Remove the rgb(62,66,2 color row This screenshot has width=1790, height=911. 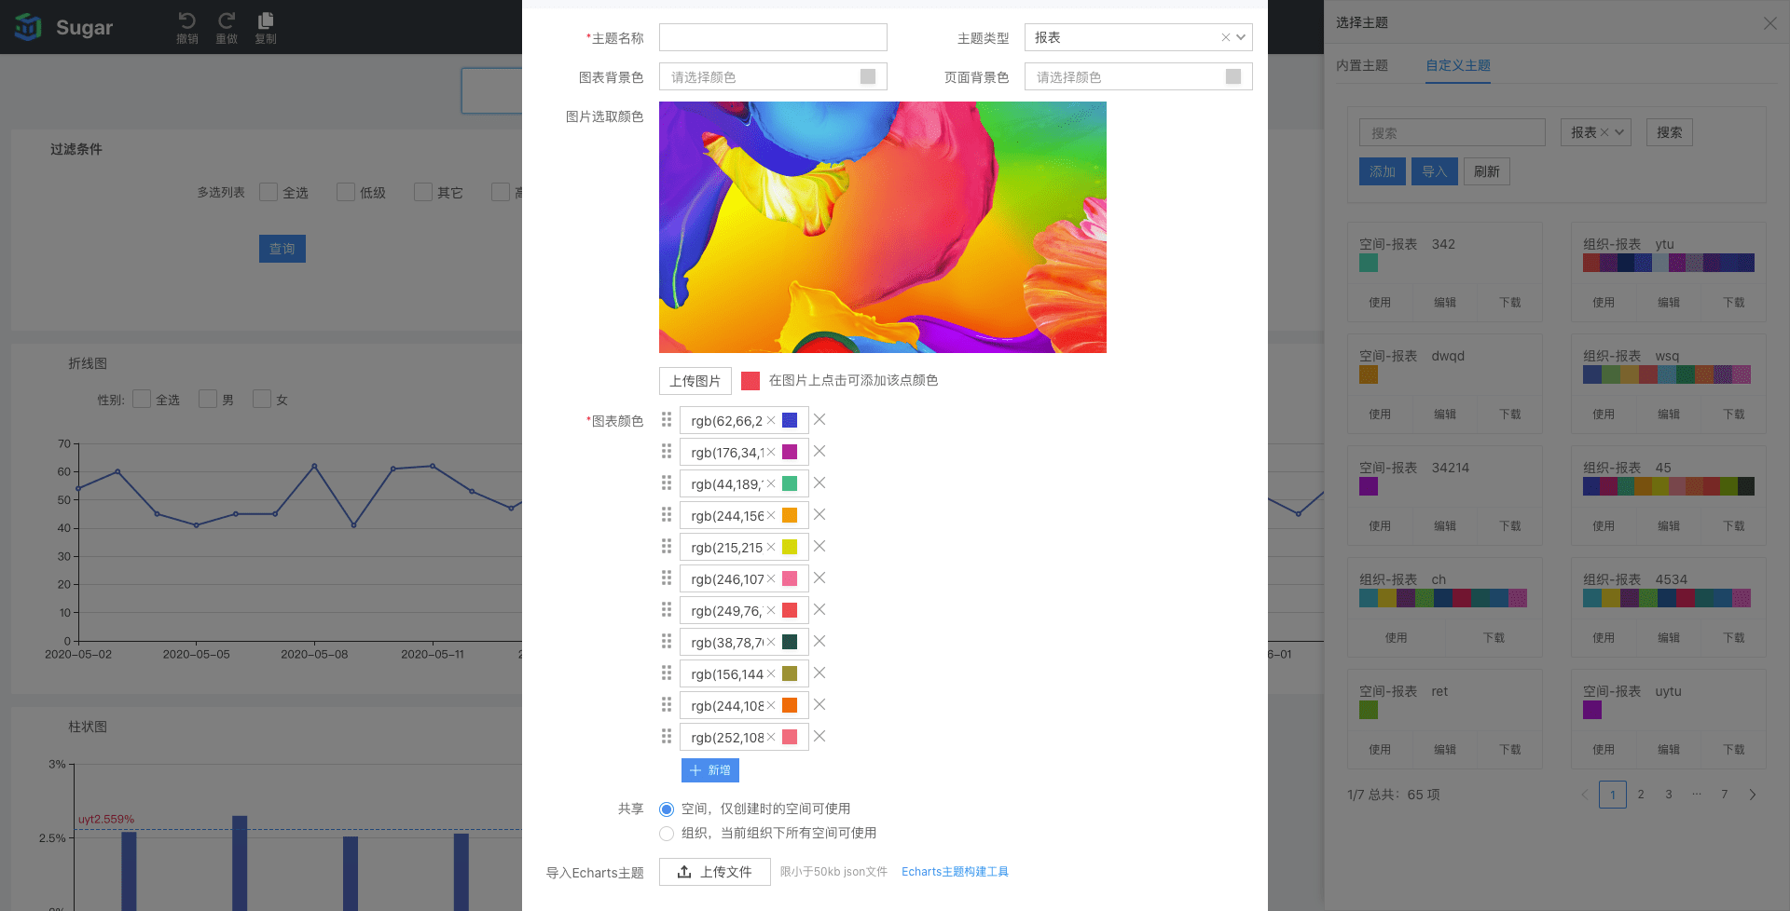(x=819, y=419)
